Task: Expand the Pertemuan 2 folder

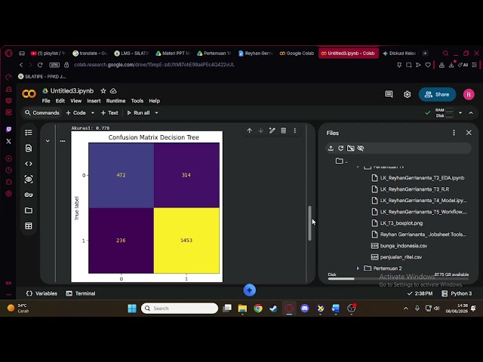Action: pyautogui.click(x=358, y=268)
